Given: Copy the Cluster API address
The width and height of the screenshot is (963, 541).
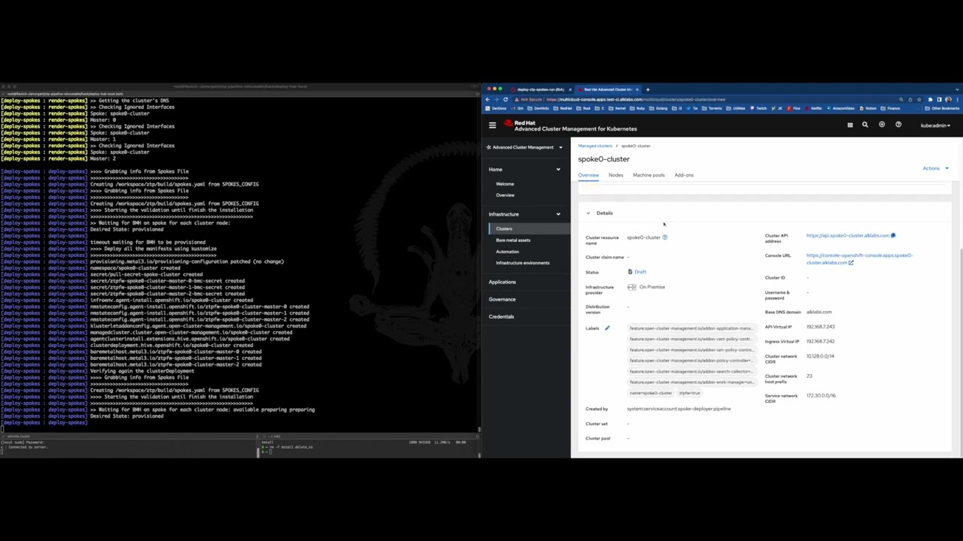Looking at the screenshot, I should click(893, 236).
